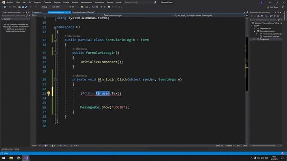The height and width of the screenshot is (161, 287).
Task: Collapse the namespace UI code block
Action: pos(55,27)
